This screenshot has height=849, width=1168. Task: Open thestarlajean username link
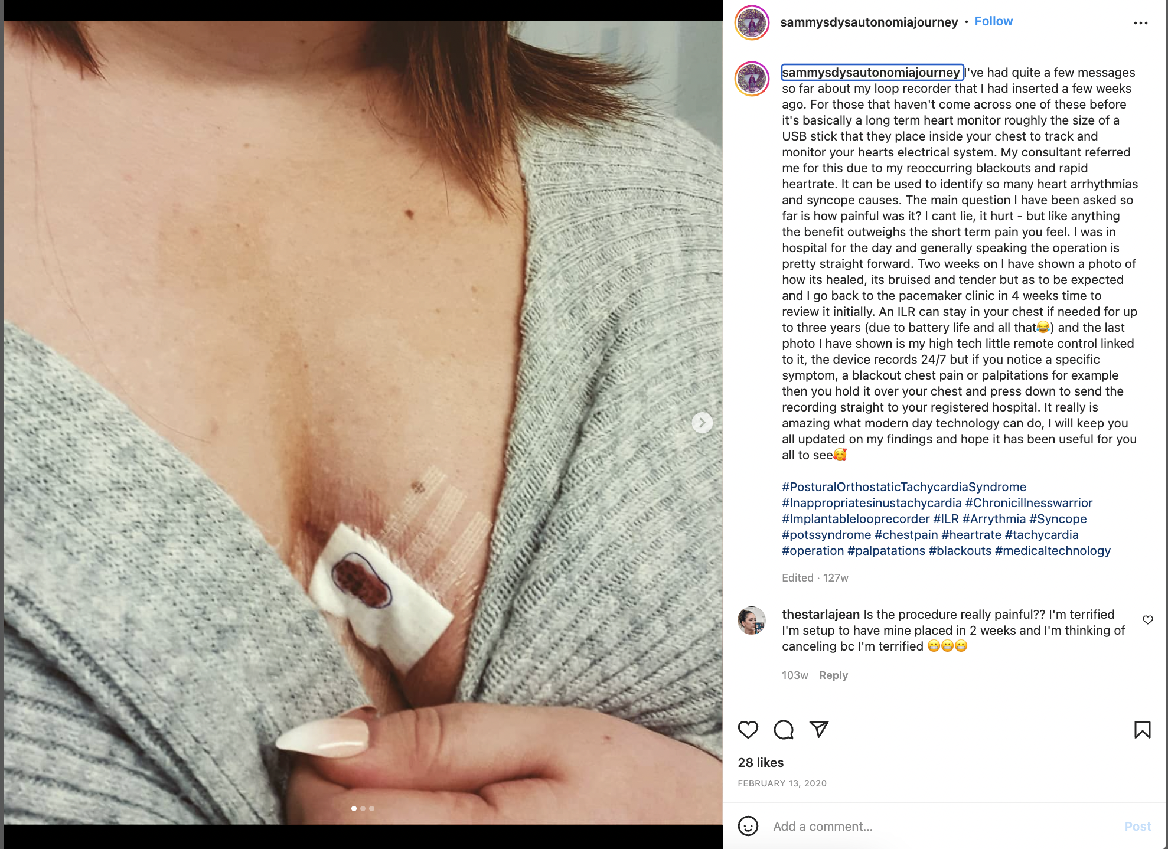click(x=821, y=615)
